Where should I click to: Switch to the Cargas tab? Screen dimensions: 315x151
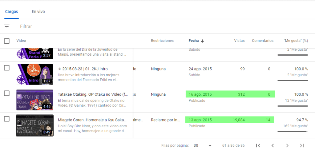11,12
